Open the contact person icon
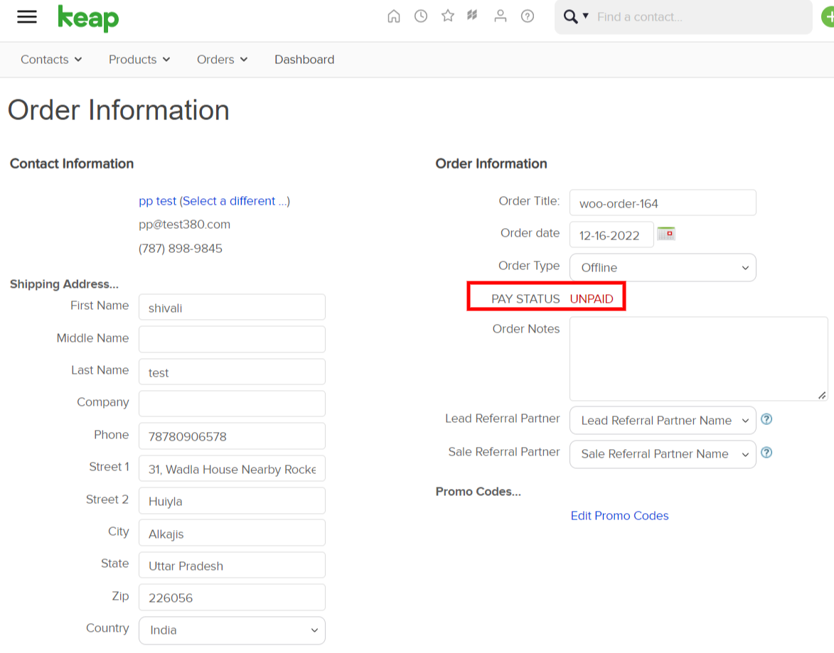 coord(500,16)
